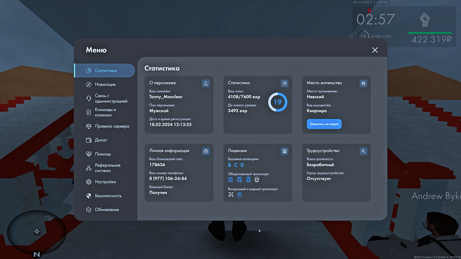Click employment city value Отсутствует
461x259 pixels.
[319, 178]
